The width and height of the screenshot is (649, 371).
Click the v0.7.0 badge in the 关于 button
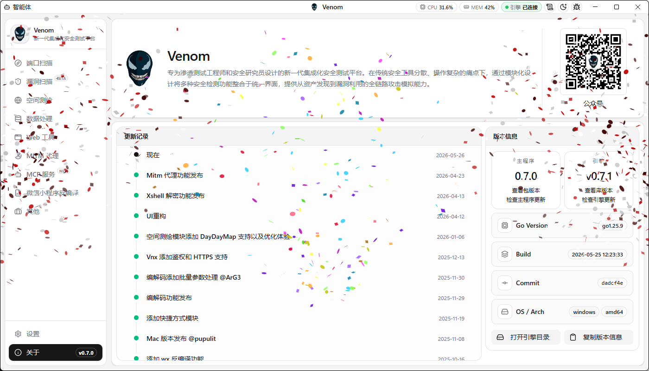86,353
